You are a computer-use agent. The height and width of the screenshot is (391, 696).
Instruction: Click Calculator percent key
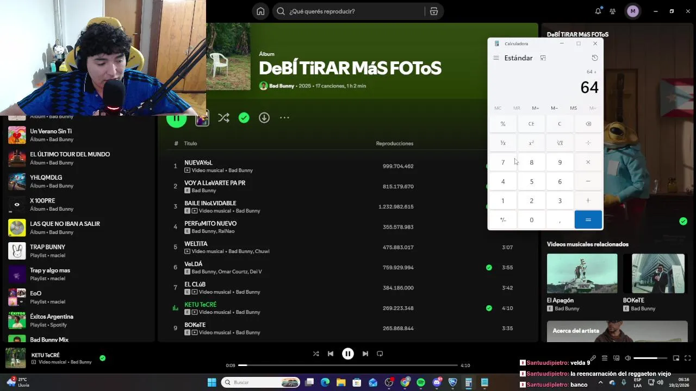(503, 124)
